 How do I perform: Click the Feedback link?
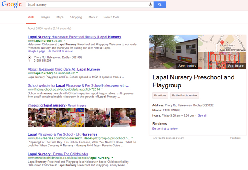tap(235, 138)
